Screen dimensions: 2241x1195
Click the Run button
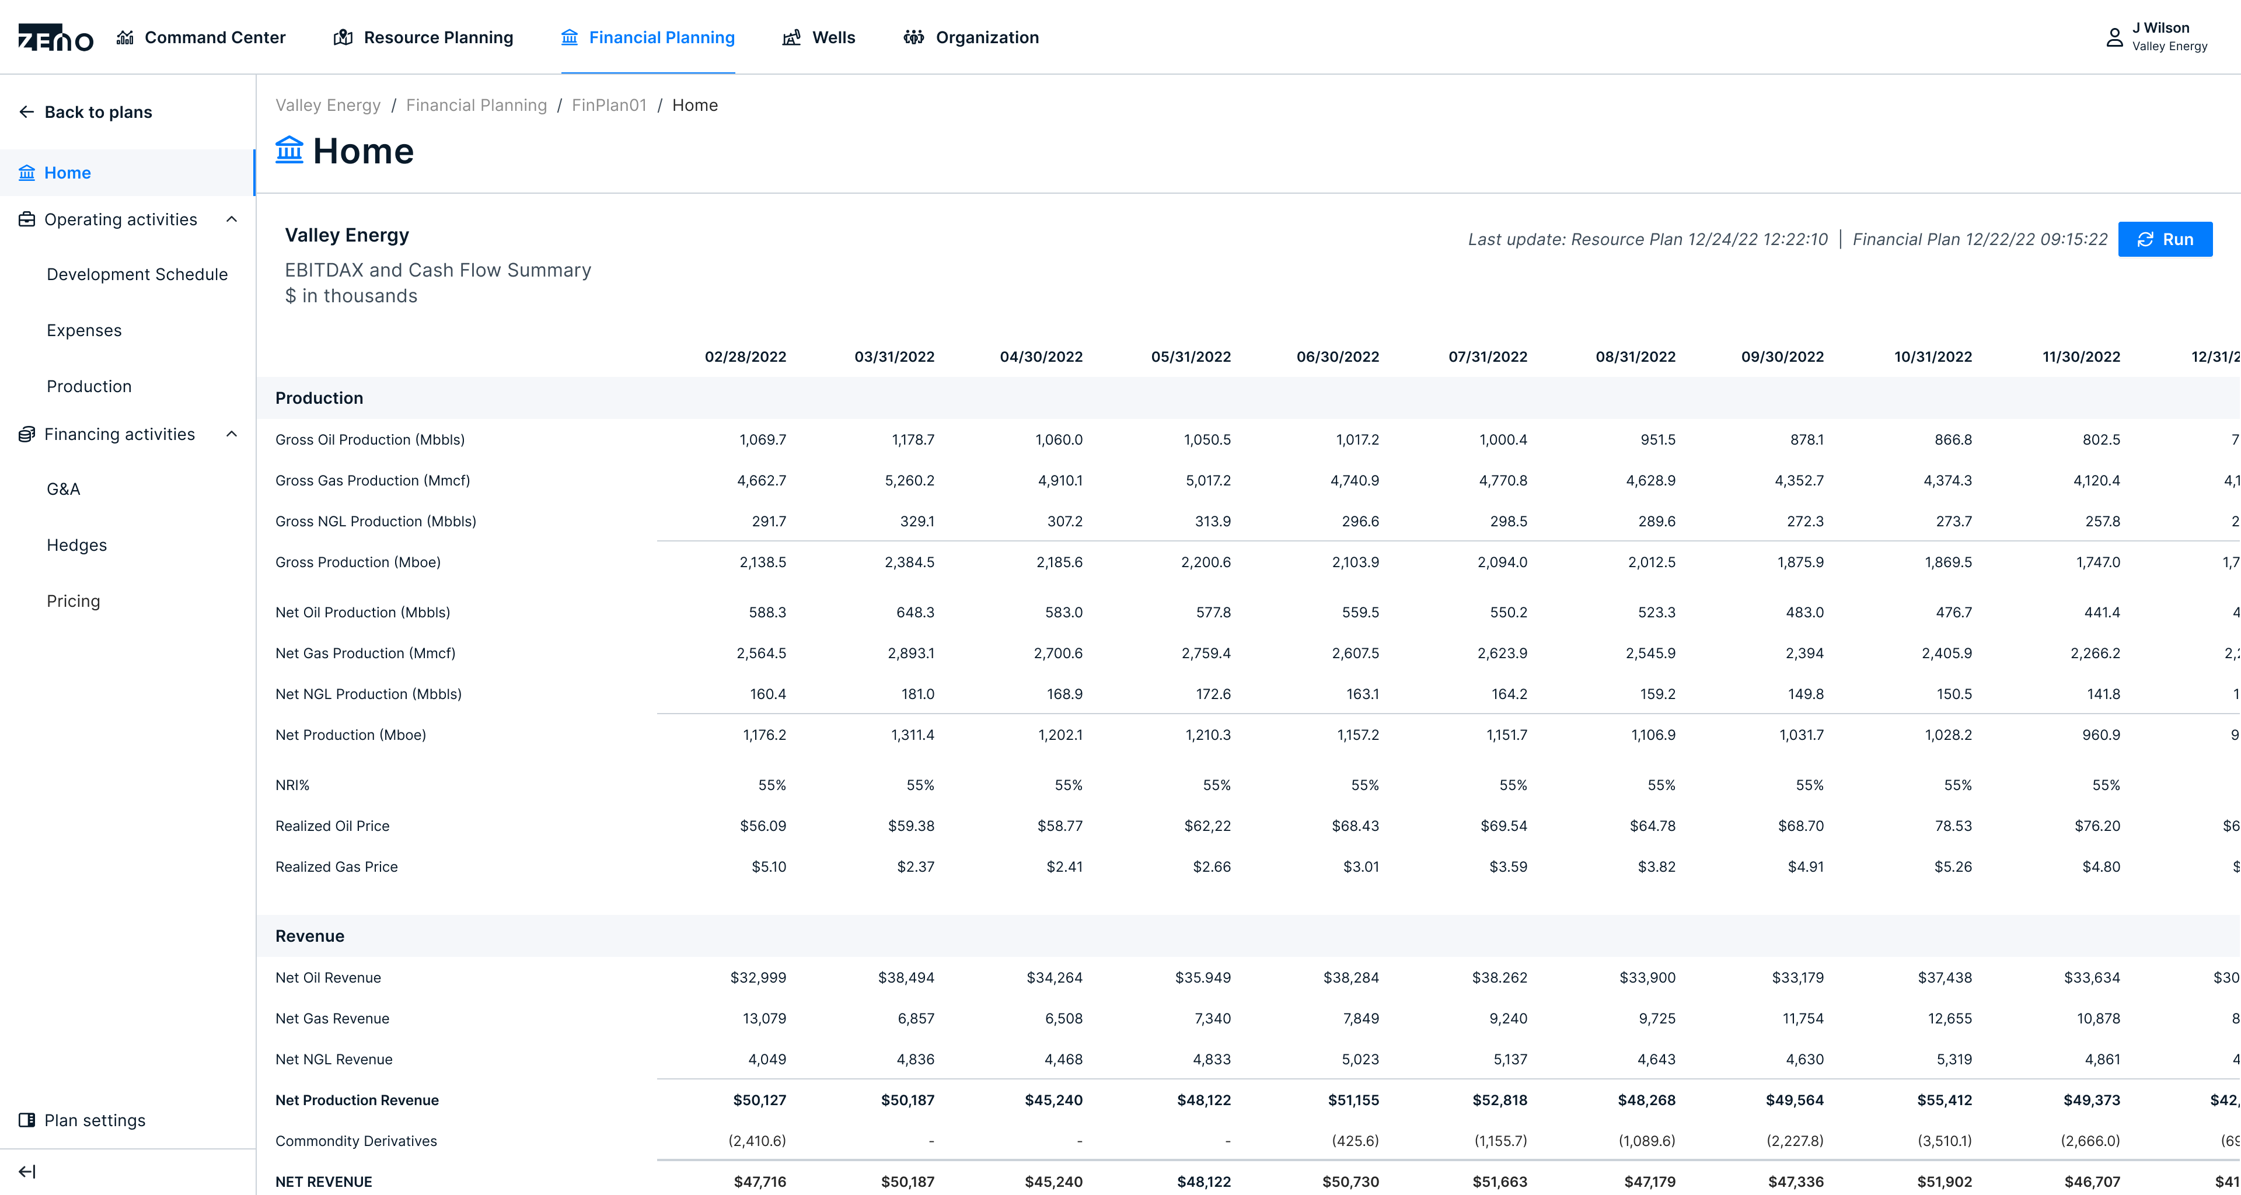pyautogui.click(x=2165, y=239)
